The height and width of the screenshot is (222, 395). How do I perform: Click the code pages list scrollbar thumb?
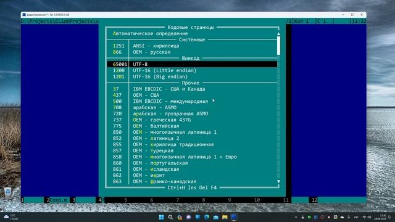point(278,46)
